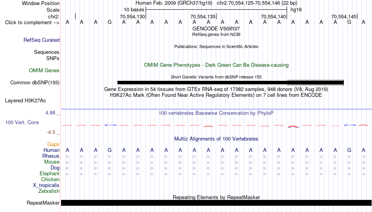Click the 70,554,140 ruler position

point(273,16)
